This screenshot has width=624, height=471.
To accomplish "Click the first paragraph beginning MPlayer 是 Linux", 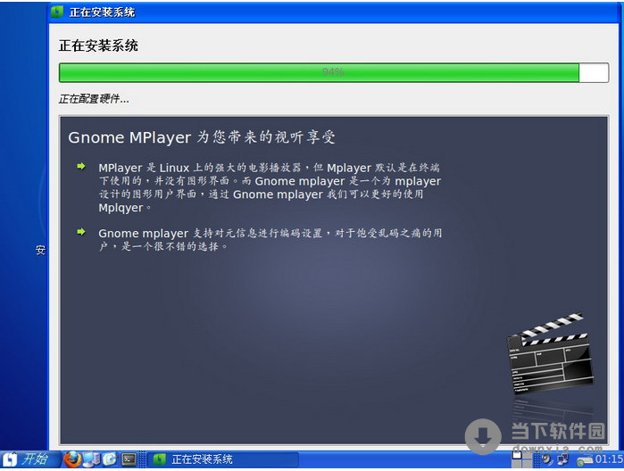I will coord(270,187).
